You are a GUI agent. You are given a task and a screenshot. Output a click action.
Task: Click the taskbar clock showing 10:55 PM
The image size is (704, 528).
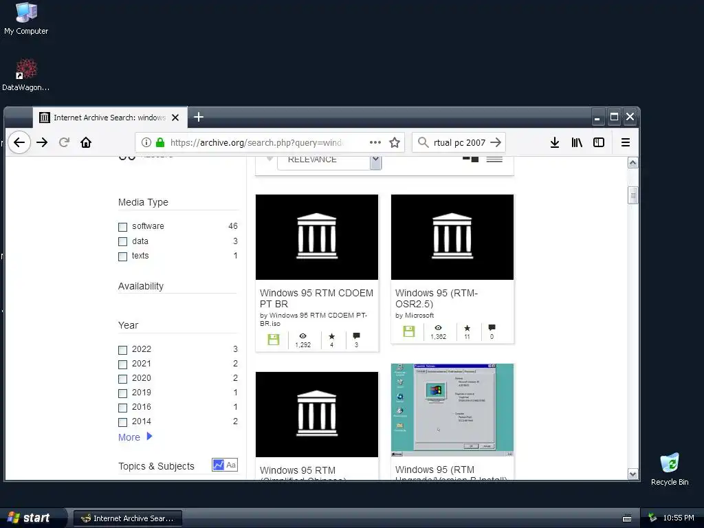[x=679, y=518]
